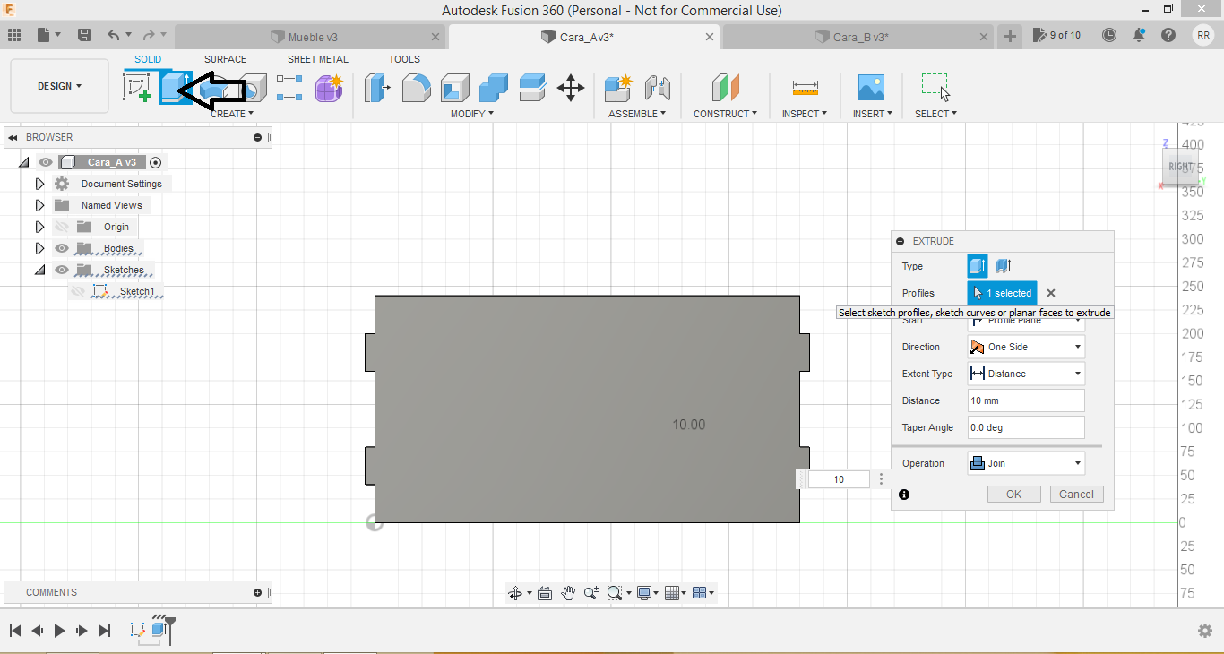Click the Distance field showing 10 mm
This screenshot has height=654, width=1224.
pyautogui.click(x=1026, y=400)
